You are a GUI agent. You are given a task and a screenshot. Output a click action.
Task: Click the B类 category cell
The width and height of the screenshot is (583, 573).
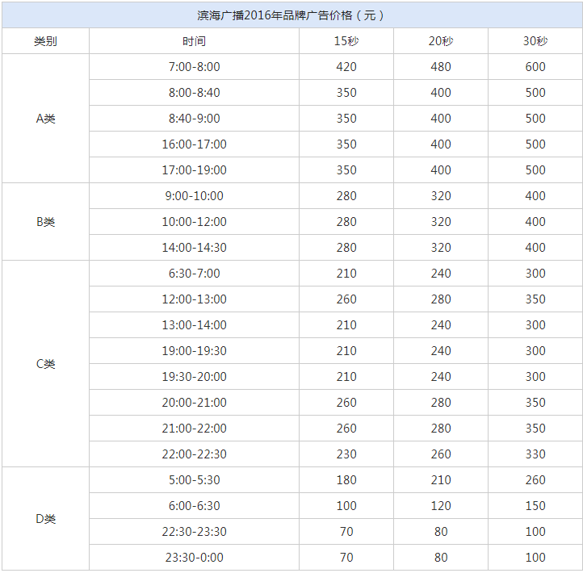click(45, 222)
